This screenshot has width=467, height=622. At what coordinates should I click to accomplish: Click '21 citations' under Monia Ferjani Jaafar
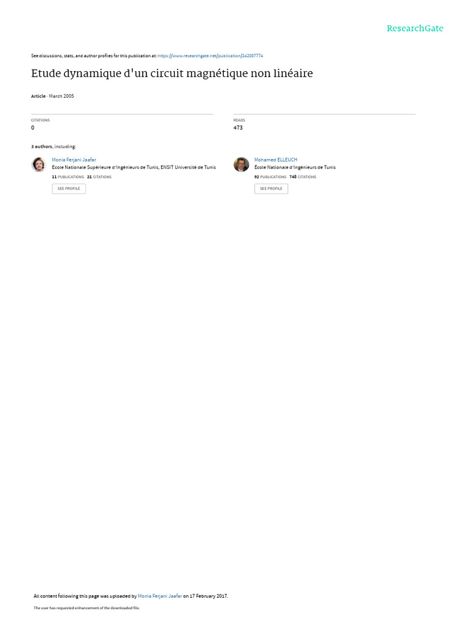[x=99, y=177]
